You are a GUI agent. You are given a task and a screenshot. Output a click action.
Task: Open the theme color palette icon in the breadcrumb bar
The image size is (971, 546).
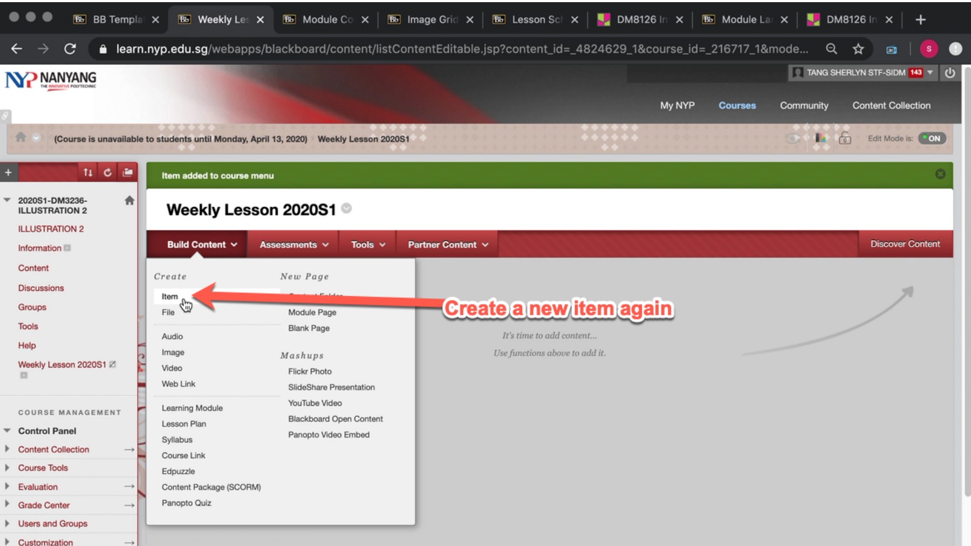[822, 139]
